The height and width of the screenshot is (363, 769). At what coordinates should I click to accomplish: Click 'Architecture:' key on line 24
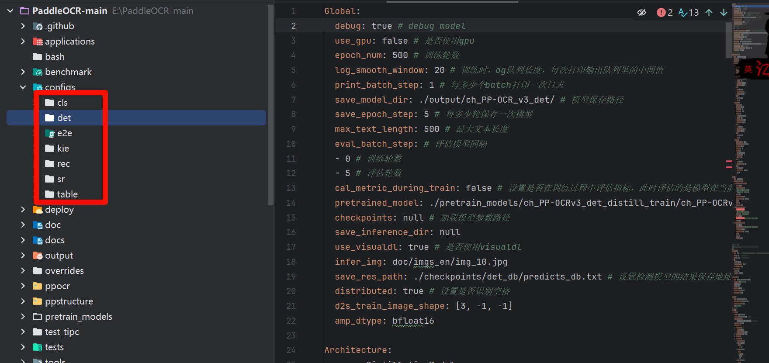(x=358, y=350)
